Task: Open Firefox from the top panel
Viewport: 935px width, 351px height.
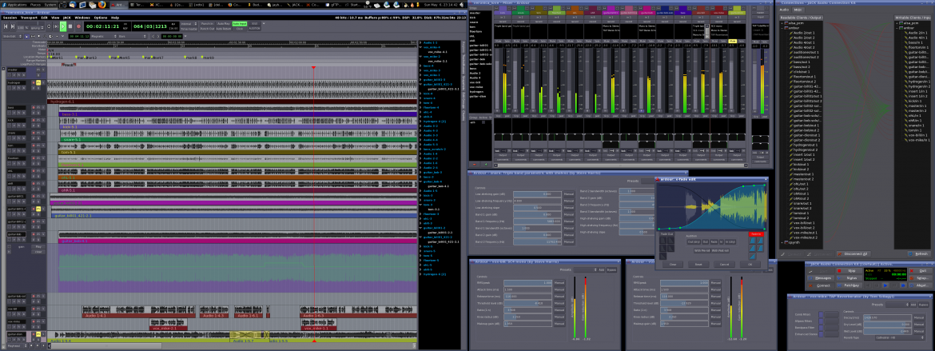Action: [102, 4]
